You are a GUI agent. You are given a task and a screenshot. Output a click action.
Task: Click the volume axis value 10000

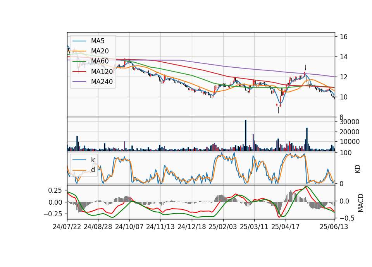[350, 142]
